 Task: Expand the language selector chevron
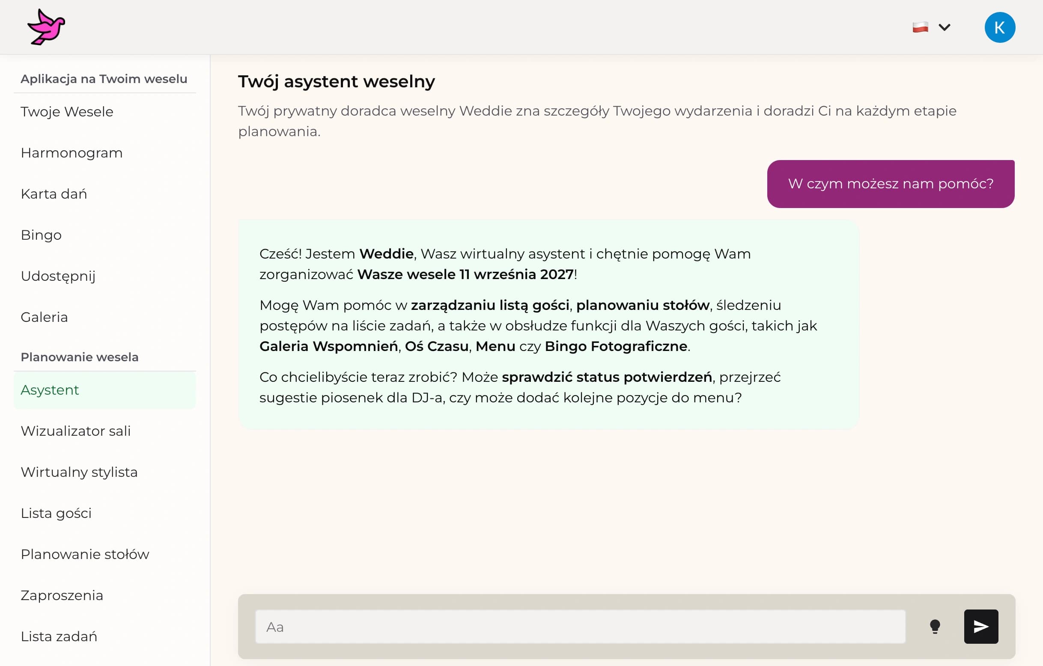tap(944, 27)
